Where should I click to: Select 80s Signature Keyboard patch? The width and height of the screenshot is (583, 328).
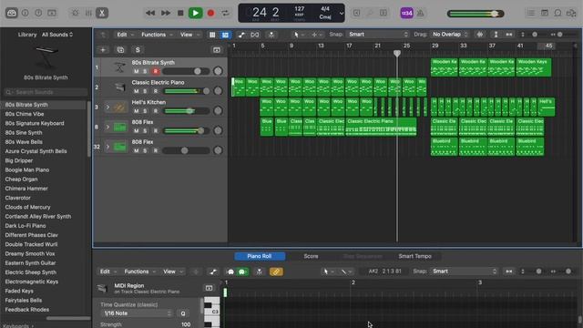pyautogui.click(x=35, y=123)
